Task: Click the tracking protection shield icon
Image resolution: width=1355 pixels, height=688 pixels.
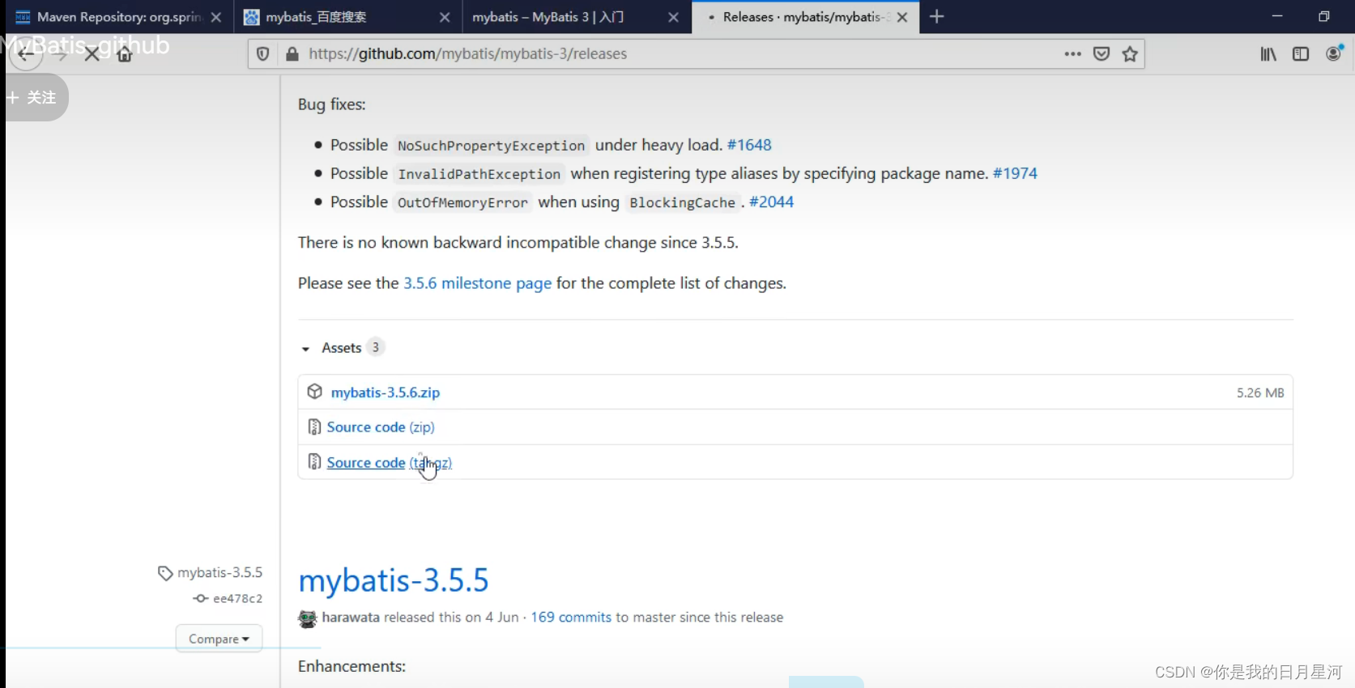Action: click(262, 54)
